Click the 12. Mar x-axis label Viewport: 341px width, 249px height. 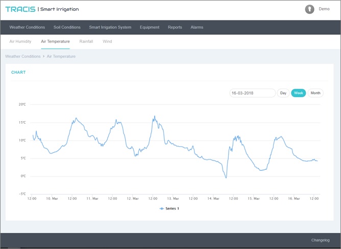133,199
